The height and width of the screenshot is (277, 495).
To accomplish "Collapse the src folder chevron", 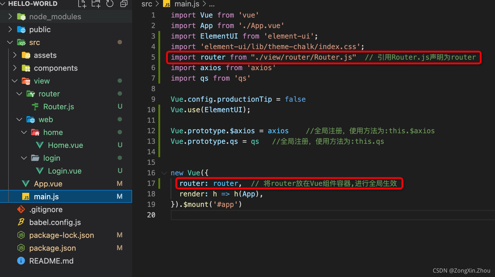I will pos(10,42).
